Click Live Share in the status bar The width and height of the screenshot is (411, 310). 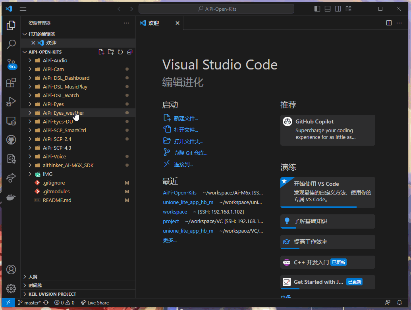pos(95,303)
